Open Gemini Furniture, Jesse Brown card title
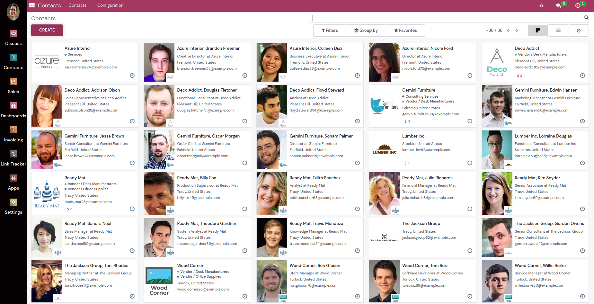Image resolution: width=594 pixels, height=304 pixels. pos(94,136)
